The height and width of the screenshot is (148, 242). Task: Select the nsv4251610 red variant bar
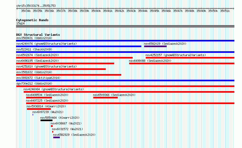[61, 69]
